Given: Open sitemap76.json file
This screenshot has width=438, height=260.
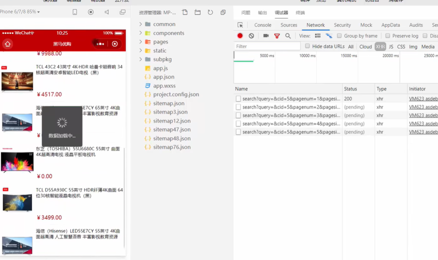Looking at the screenshot, I should point(172,147).
